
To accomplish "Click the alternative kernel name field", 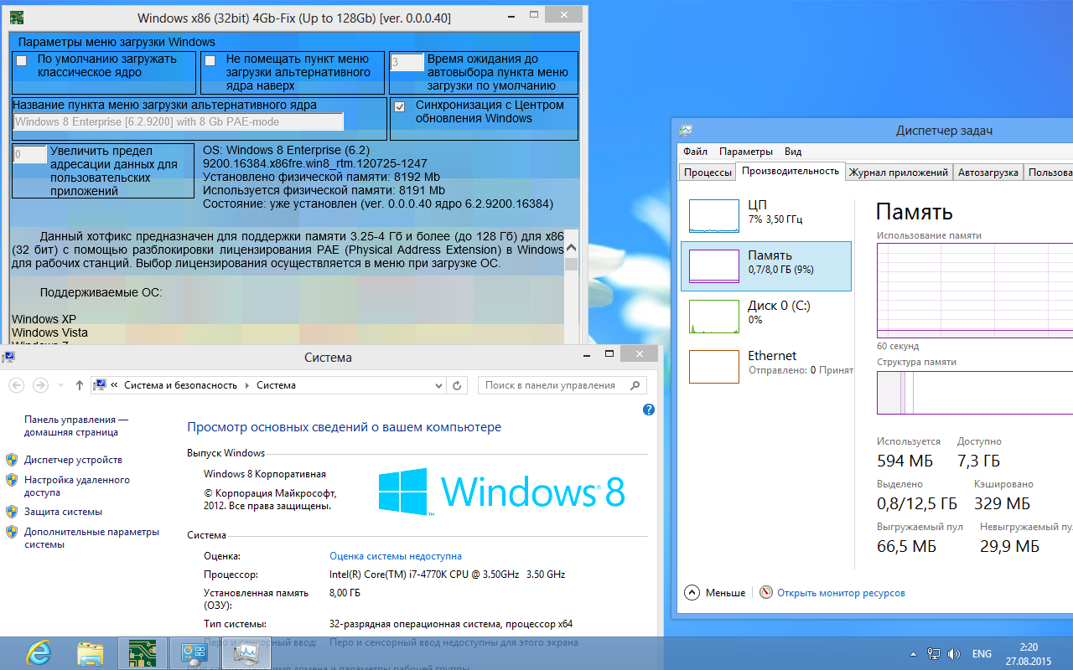I will pyautogui.click(x=178, y=122).
